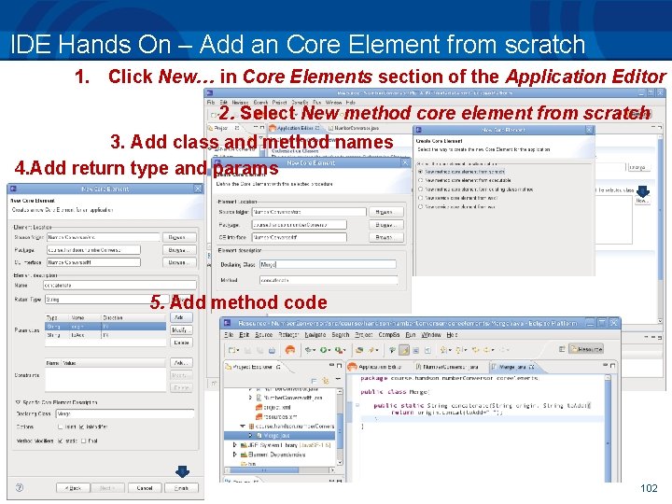The width and height of the screenshot is (672, 504).
Task: Expand the JRE System Library node
Action: click(x=235, y=445)
